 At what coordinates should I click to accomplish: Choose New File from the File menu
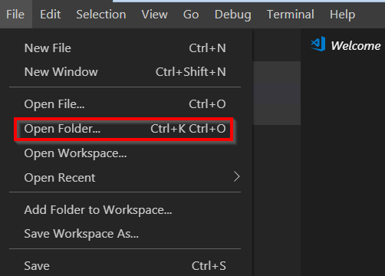(125, 48)
